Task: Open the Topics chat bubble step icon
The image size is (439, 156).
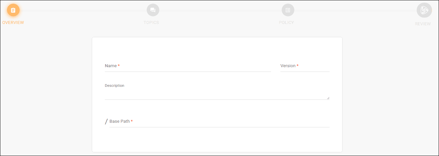Action: pyautogui.click(x=153, y=10)
